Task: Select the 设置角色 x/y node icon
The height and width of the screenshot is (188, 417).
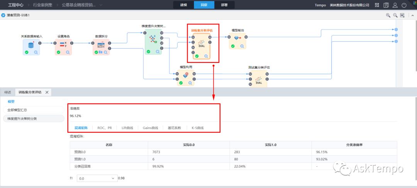Action: tap(63, 44)
